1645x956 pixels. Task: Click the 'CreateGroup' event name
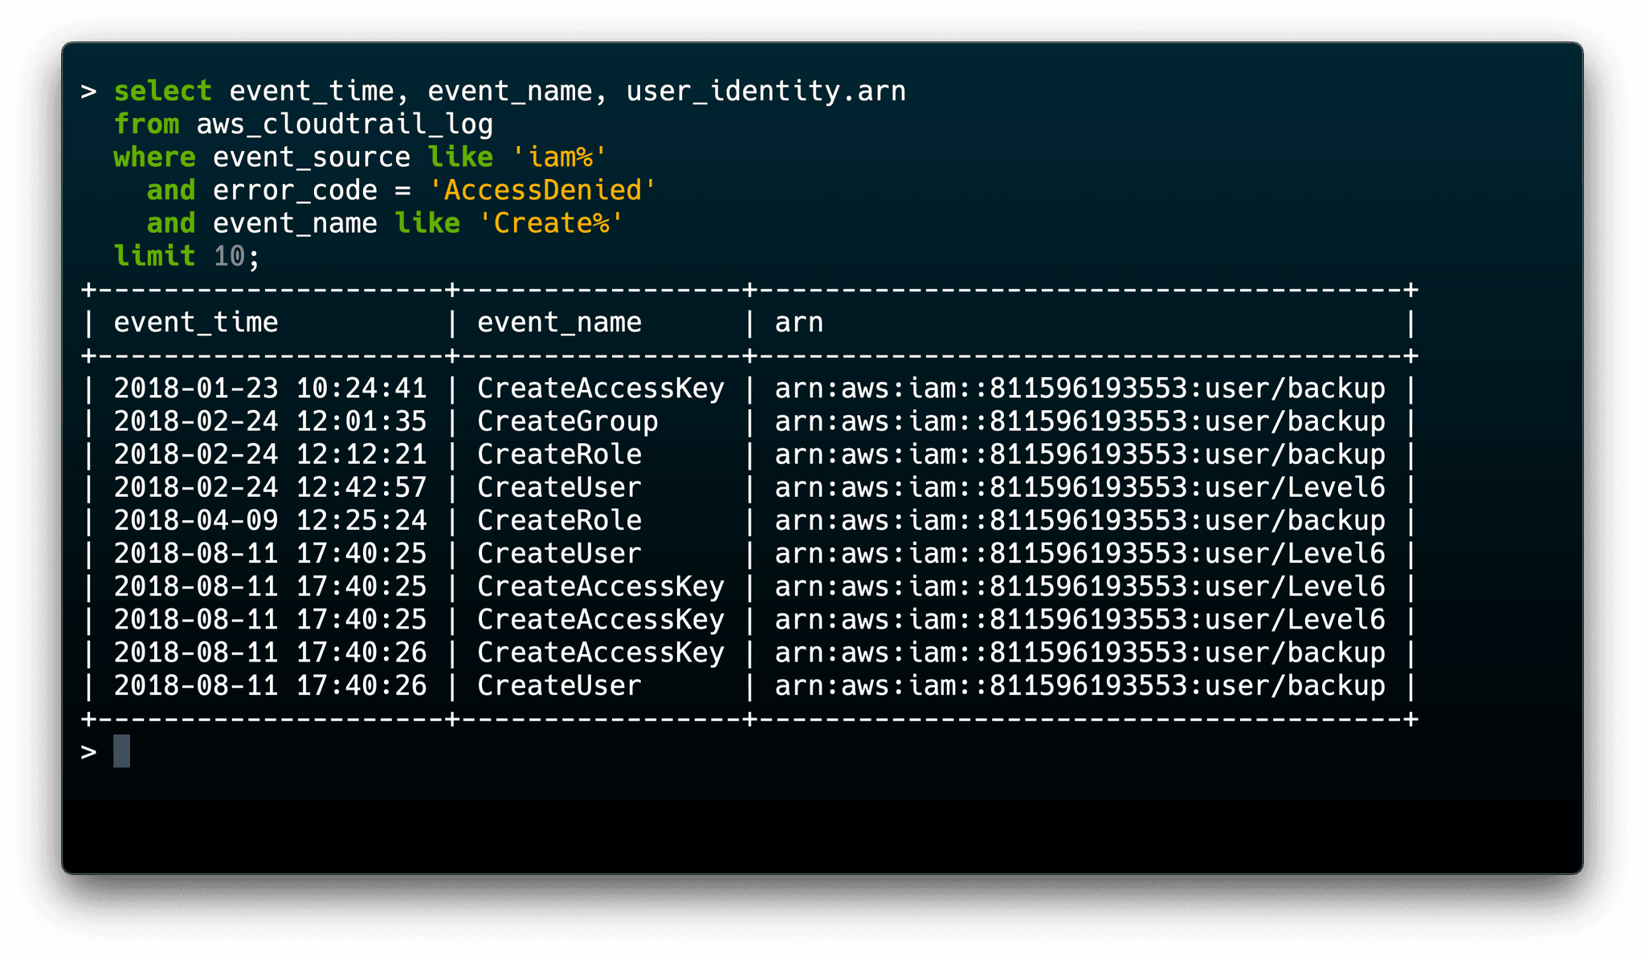(568, 421)
